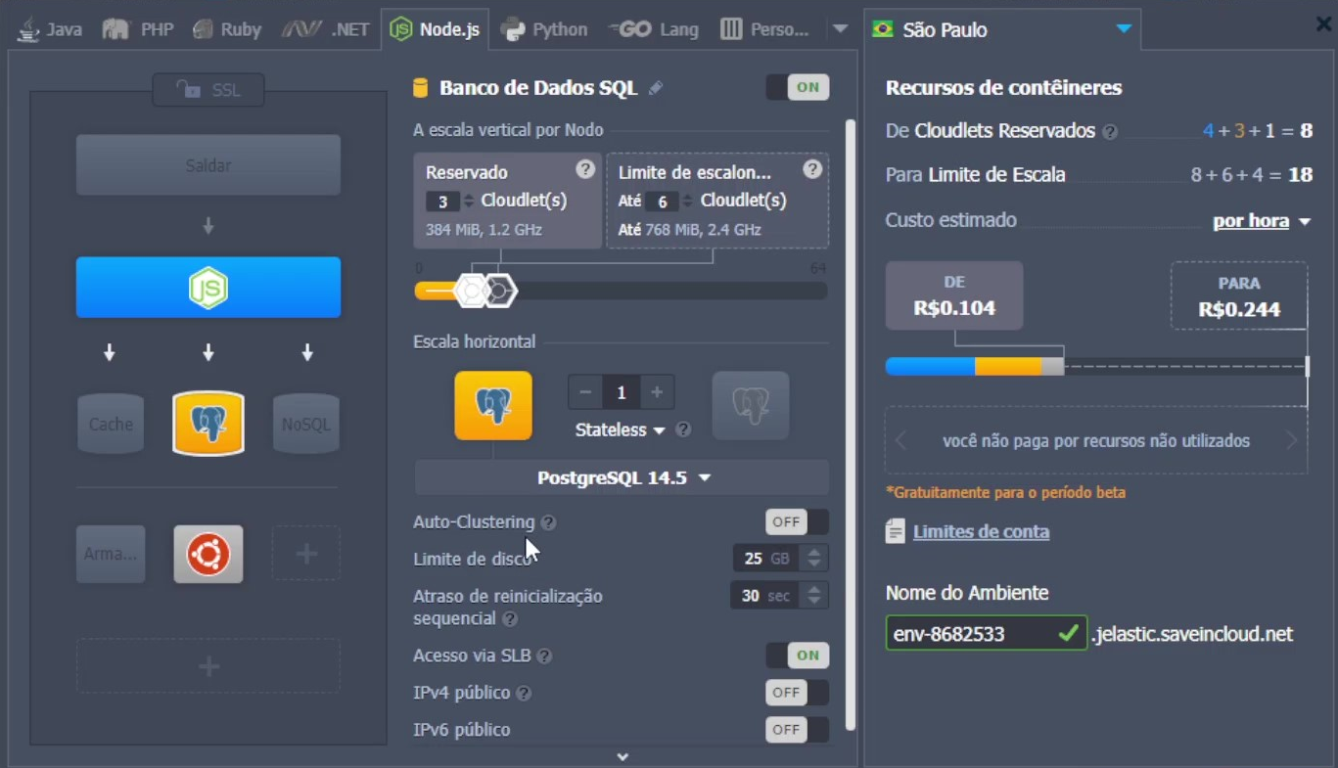Image resolution: width=1338 pixels, height=768 pixels.
Task: Select the Node.js application server block
Action: (x=208, y=288)
